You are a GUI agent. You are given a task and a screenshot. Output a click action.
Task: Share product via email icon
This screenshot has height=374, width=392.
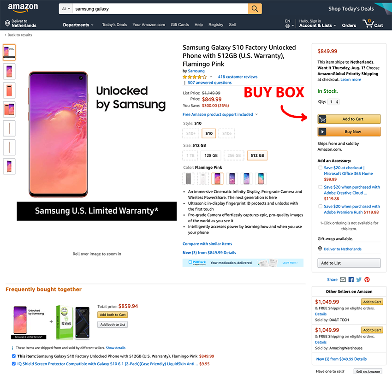(343, 279)
